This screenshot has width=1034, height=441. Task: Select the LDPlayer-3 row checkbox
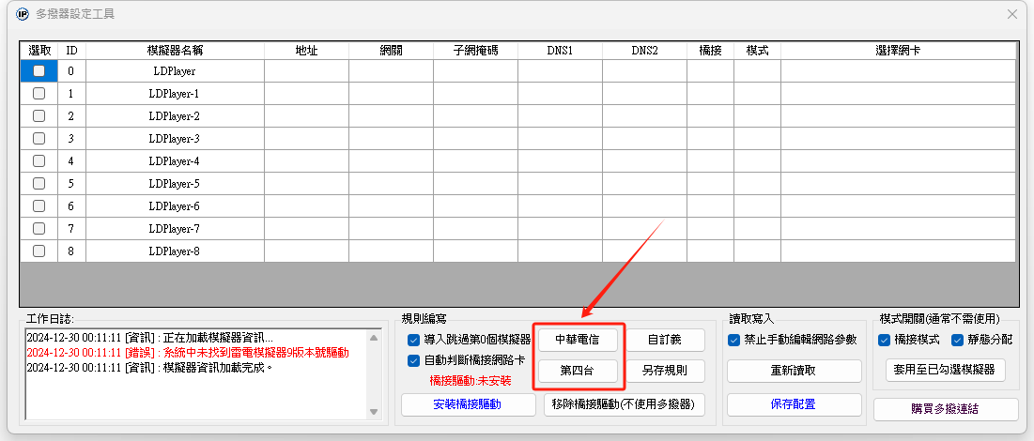(39, 138)
